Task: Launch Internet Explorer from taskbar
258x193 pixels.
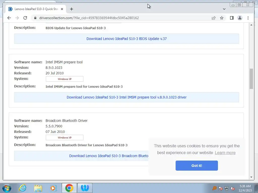Action: (22, 188)
